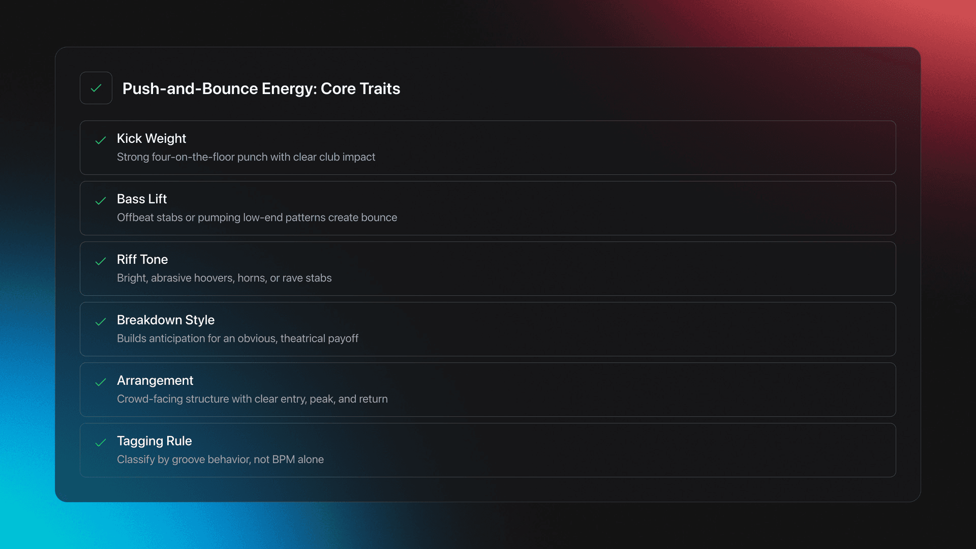This screenshot has height=549, width=976.
Task: Collapse the Arrangement card
Action: [x=488, y=389]
